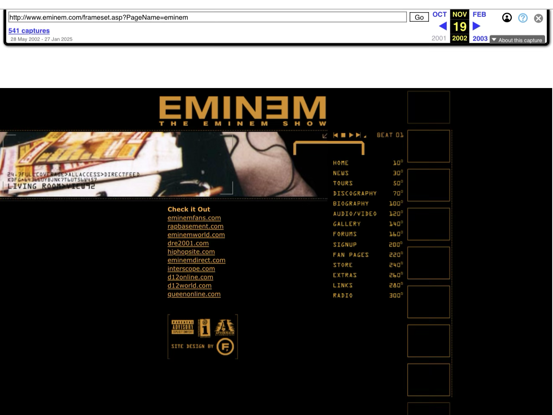The width and height of the screenshot is (553, 415).
Task: Visit the d12online.com link
Action: coord(190,277)
